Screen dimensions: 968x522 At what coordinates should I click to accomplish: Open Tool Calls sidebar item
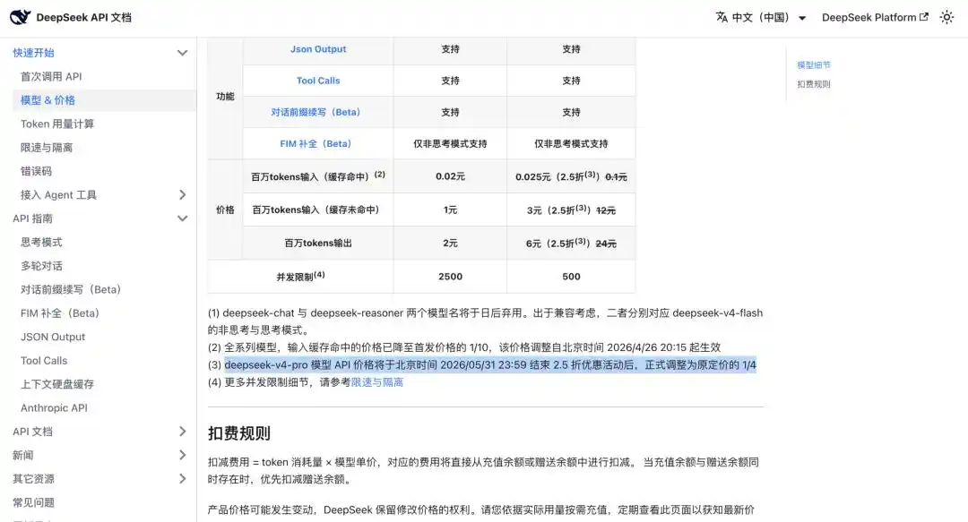click(44, 360)
